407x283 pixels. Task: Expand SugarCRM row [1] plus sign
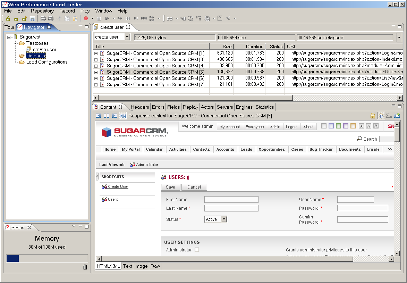[96, 53]
